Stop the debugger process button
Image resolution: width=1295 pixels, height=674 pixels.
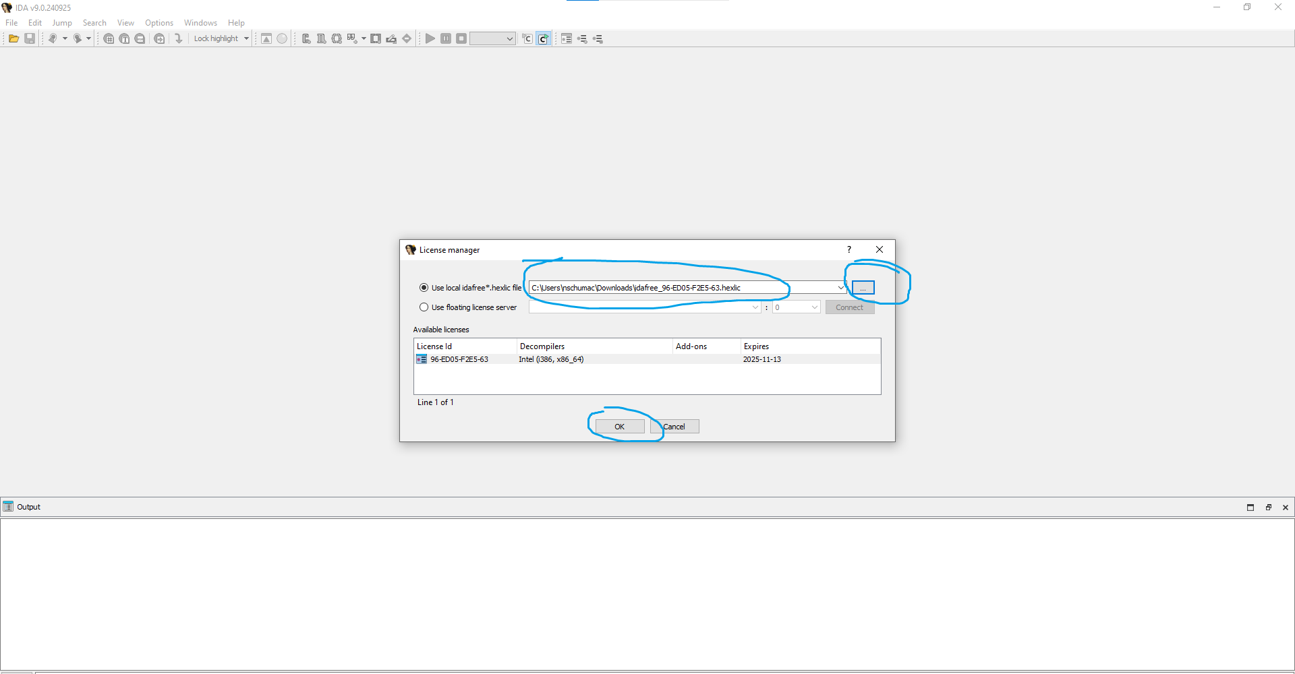pyautogui.click(x=461, y=38)
